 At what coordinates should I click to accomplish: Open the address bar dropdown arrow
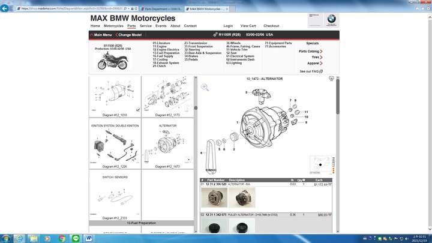[128, 9]
